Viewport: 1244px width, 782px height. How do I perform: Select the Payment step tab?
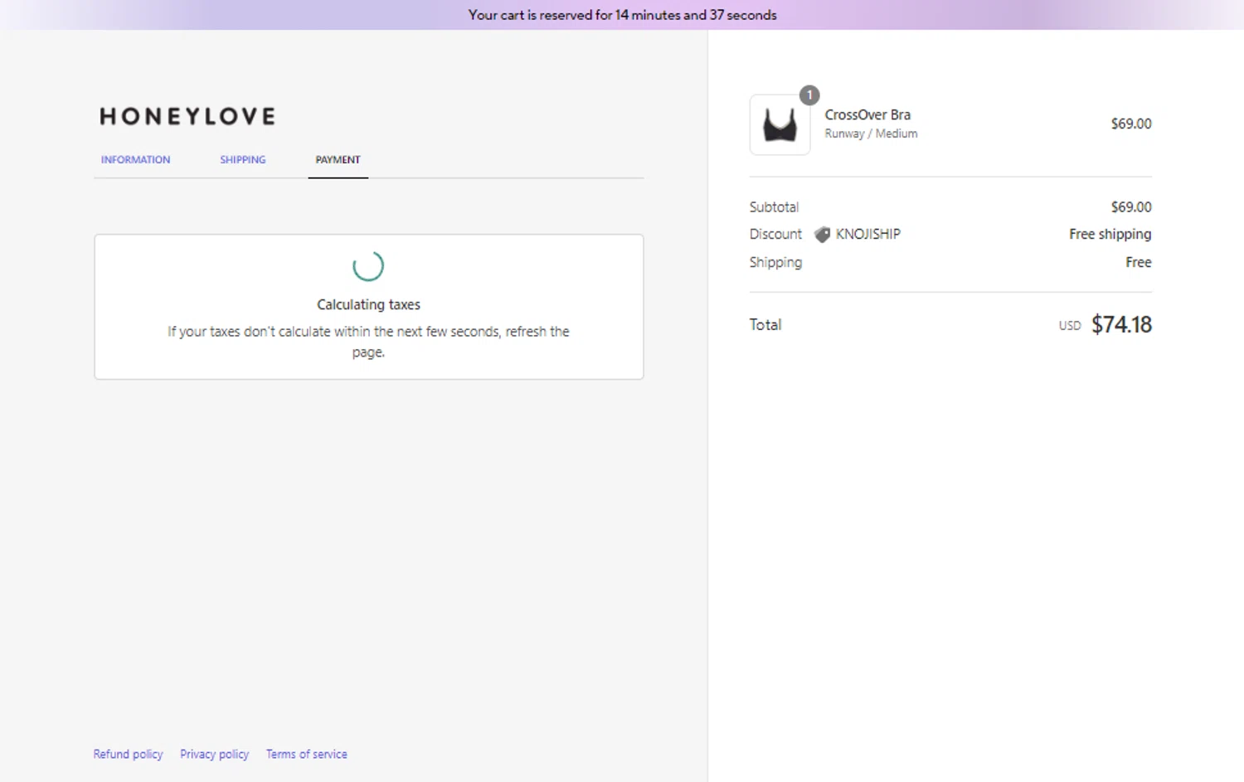pos(338,159)
